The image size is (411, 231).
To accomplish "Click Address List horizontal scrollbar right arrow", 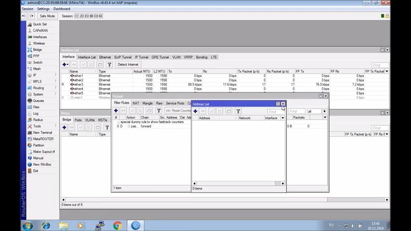I will [283, 183].
